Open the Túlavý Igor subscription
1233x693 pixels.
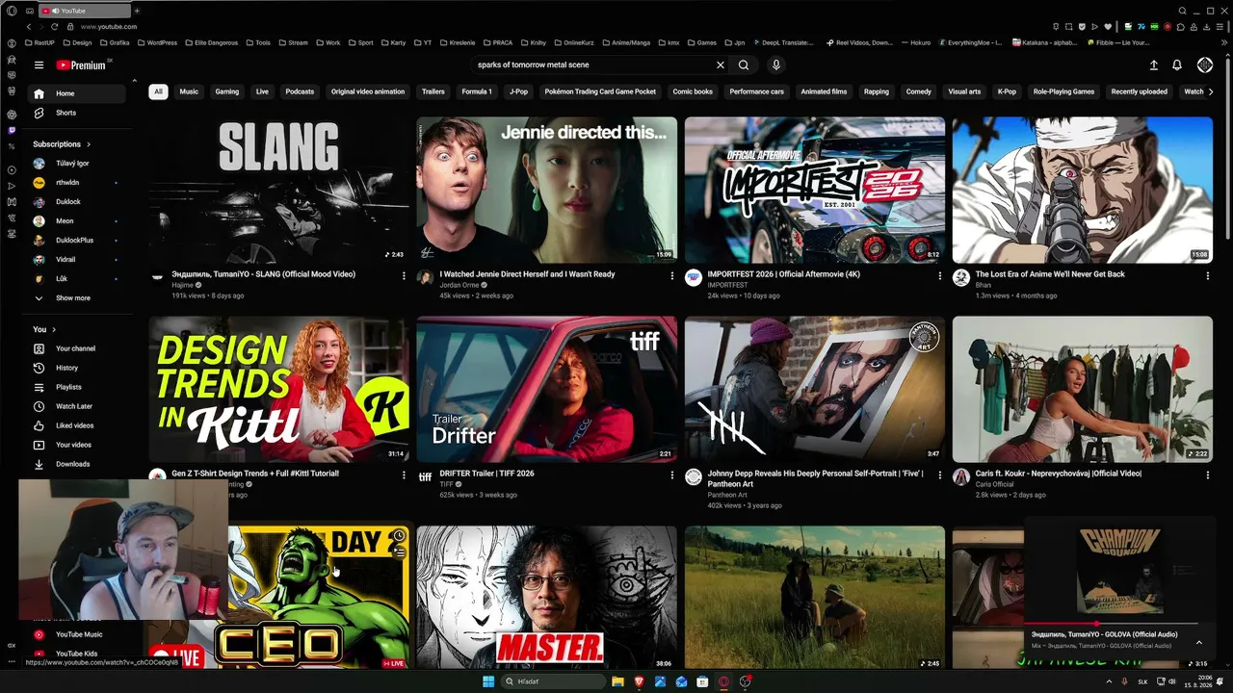click(x=77, y=164)
